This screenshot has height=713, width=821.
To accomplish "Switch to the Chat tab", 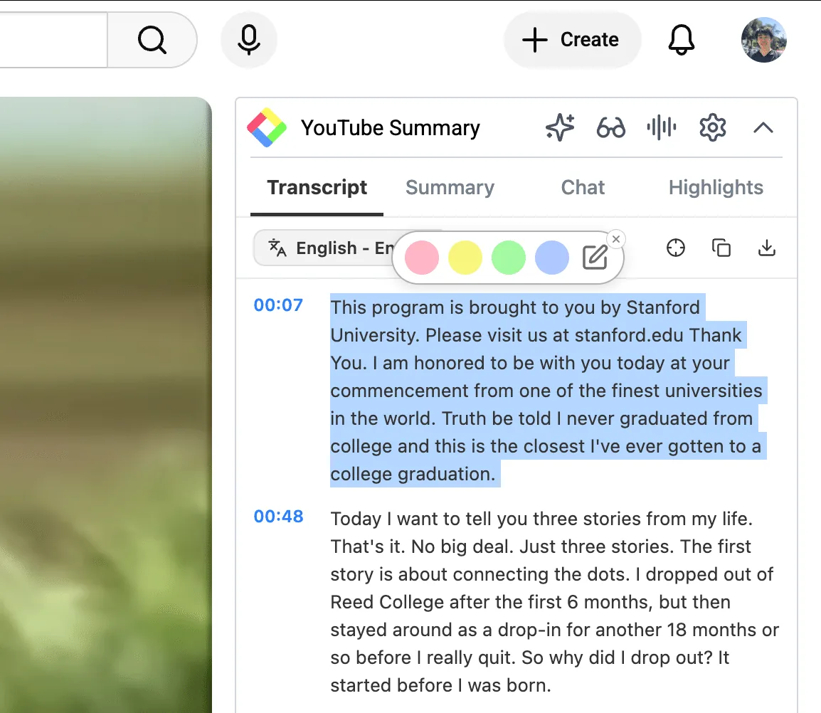I will click(x=583, y=188).
